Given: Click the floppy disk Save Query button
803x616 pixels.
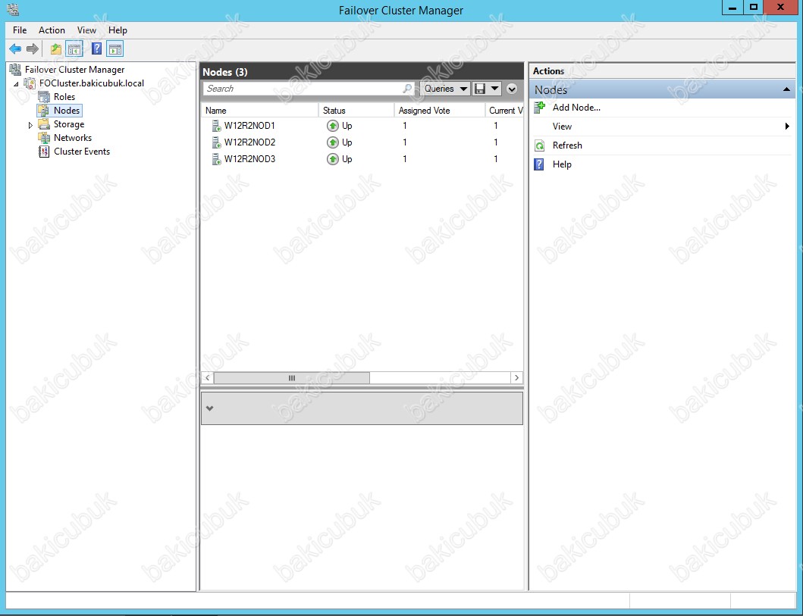Looking at the screenshot, I should coord(480,89).
